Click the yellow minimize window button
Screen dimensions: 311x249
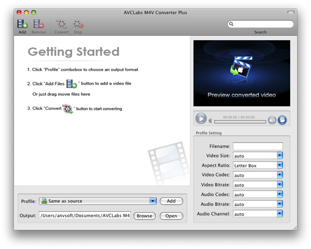click(26, 12)
